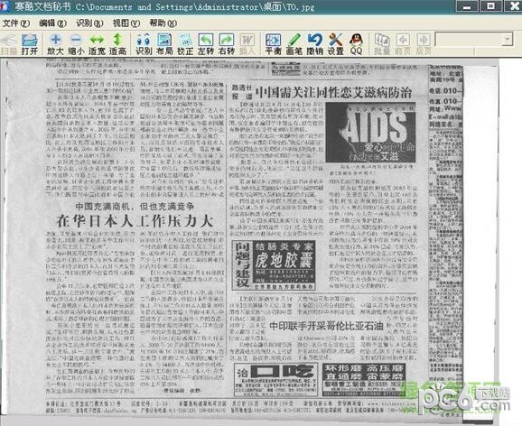Click headline 中国需关注同性恋艾滋病防治
This screenshot has width=522, height=426.
pos(333,92)
